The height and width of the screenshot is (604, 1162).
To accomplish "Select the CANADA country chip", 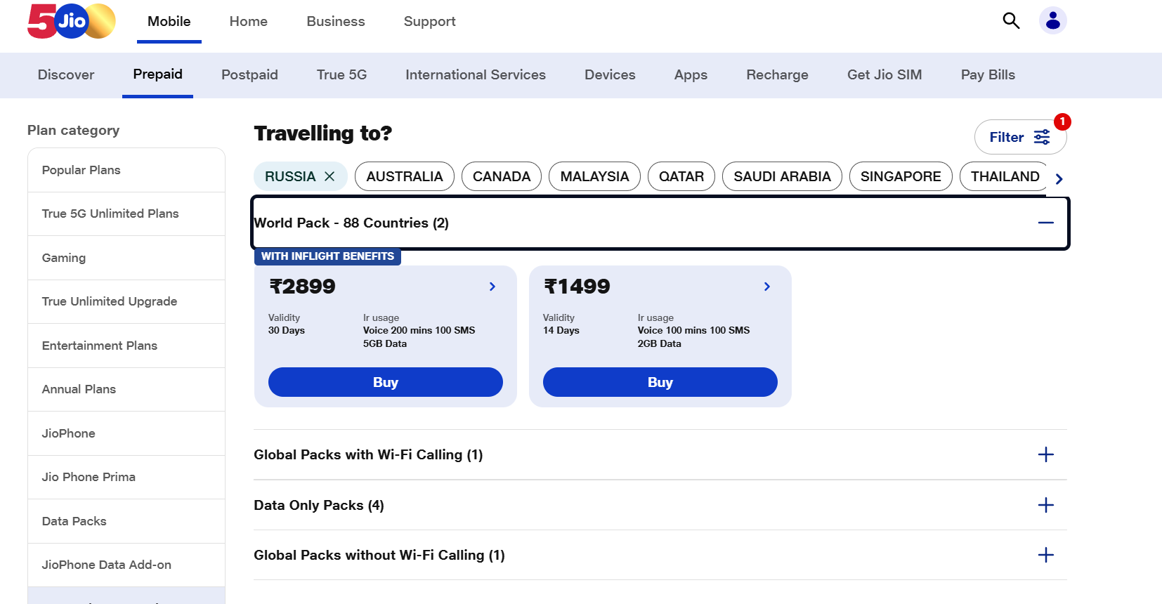I will click(x=501, y=176).
